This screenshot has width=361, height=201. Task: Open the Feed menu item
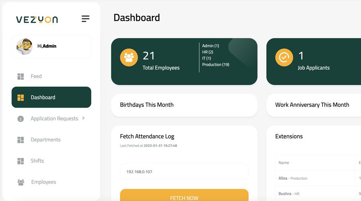(36, 76)
